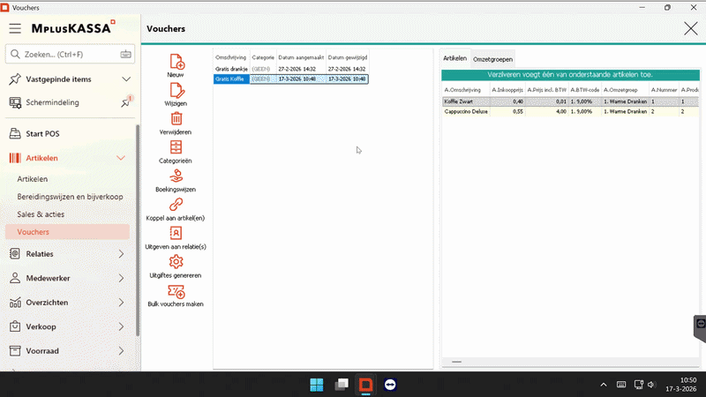Collapse the Artikelen menu section

tap(121, 159)
